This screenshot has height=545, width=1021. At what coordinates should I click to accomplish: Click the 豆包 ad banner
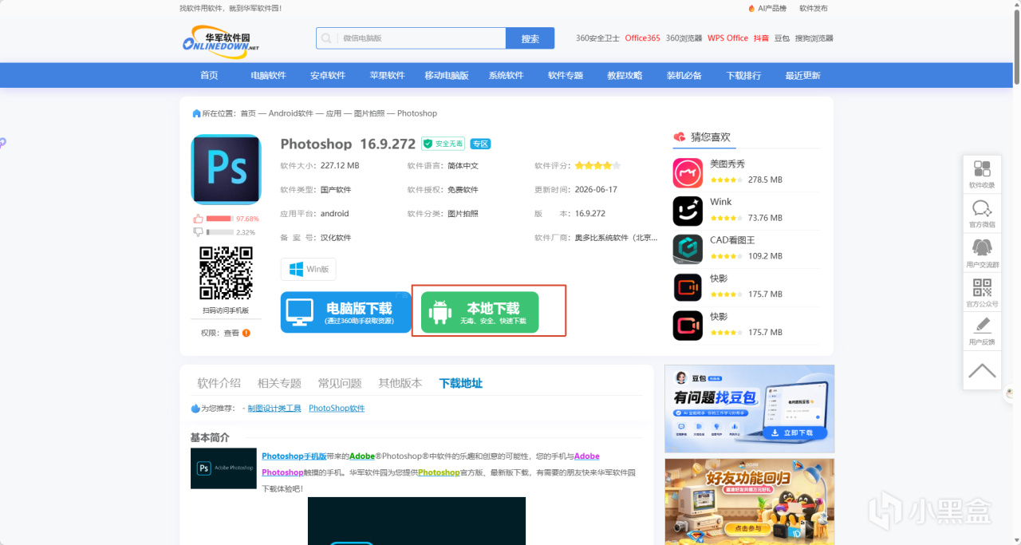click(749, 409)
